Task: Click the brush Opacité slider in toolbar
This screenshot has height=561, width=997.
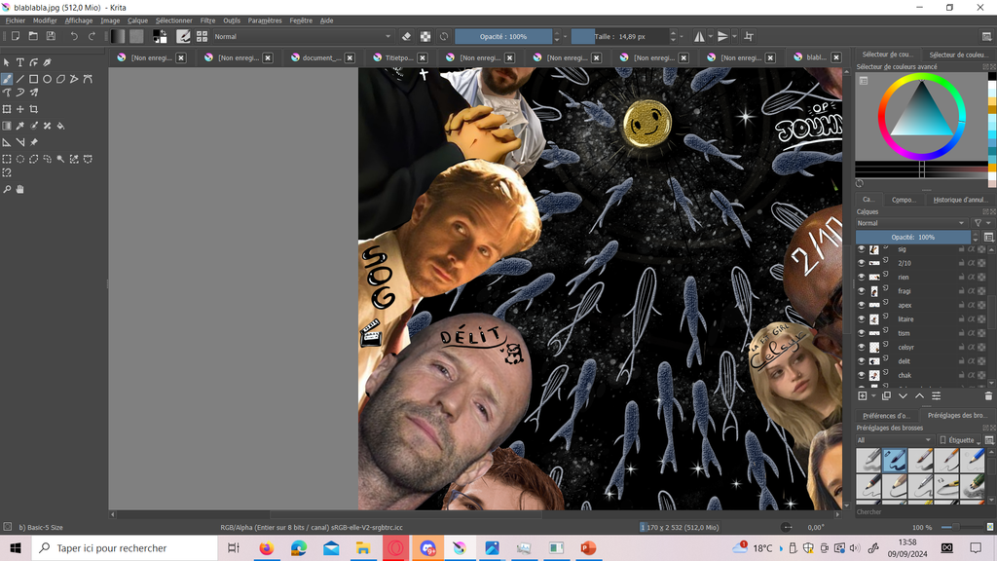Action: pos(502,36)
